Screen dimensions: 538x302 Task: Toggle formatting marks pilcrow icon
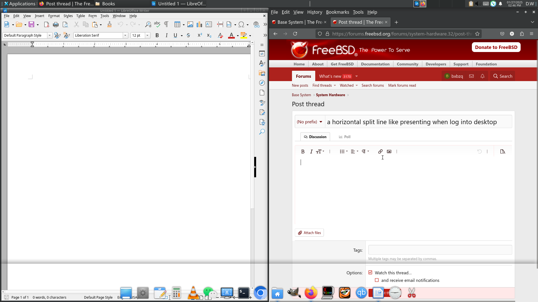(166, 25)
